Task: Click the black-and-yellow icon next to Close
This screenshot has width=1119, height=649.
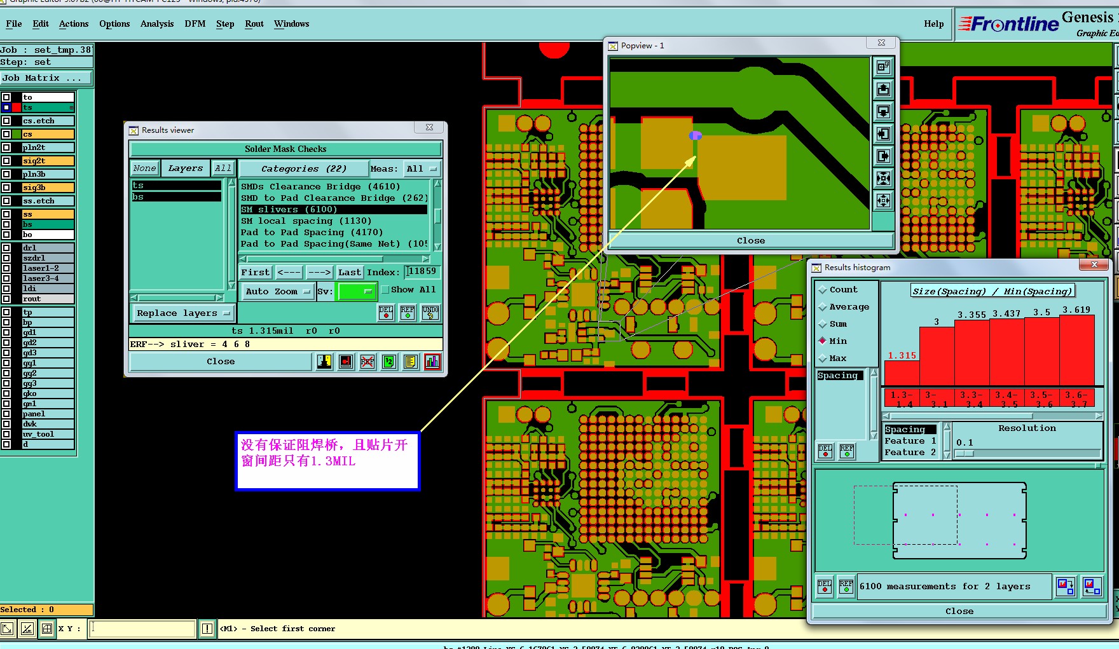Action: point(324,362)
